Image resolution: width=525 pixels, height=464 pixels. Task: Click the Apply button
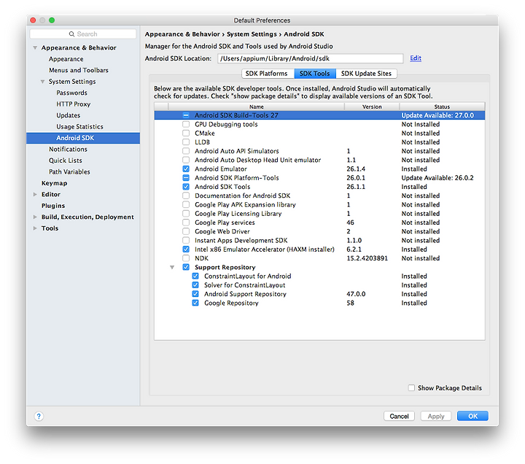point(436,416)
